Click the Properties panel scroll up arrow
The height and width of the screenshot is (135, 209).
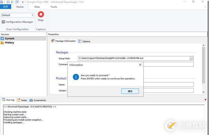coord(203,45)
